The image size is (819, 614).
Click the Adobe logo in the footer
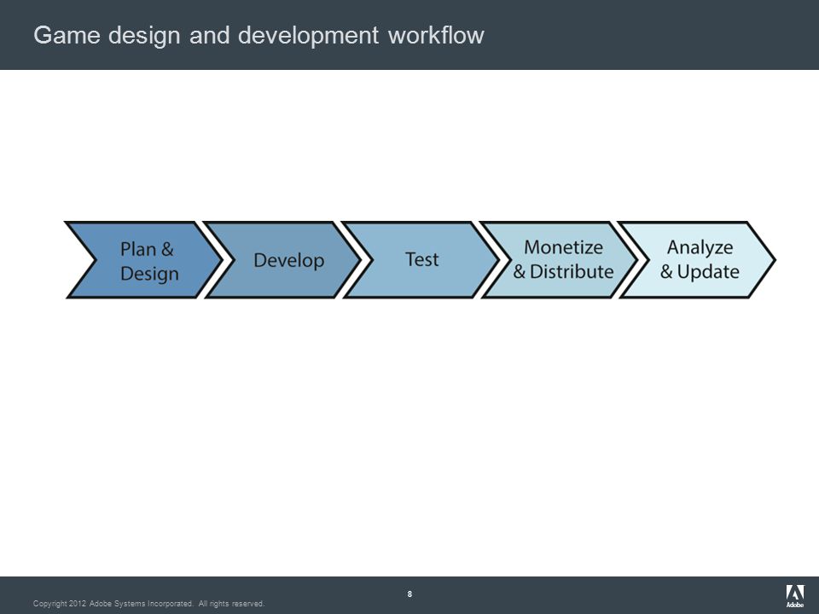[795, 596]
